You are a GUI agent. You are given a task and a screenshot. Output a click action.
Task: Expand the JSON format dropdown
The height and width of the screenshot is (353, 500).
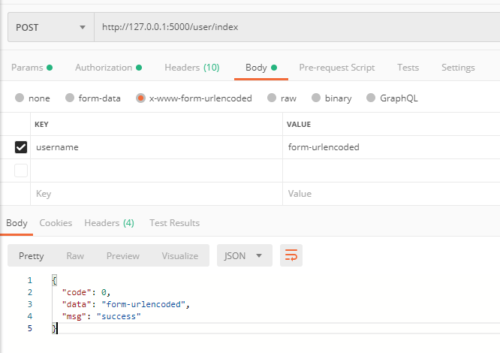coord(244,255)
